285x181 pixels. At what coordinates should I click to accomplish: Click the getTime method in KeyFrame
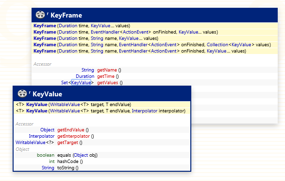[x=106, y=76]
